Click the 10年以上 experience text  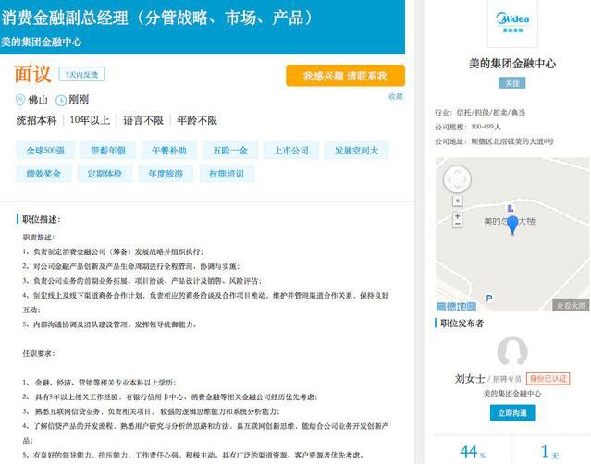pos(90,120)
